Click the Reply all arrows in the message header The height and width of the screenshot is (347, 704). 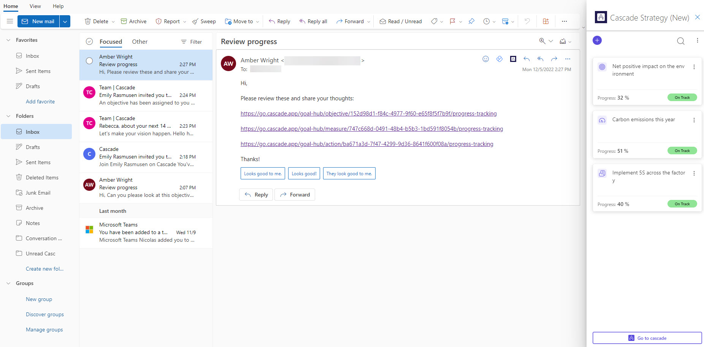pyautogui.click(x=540, y=59)
